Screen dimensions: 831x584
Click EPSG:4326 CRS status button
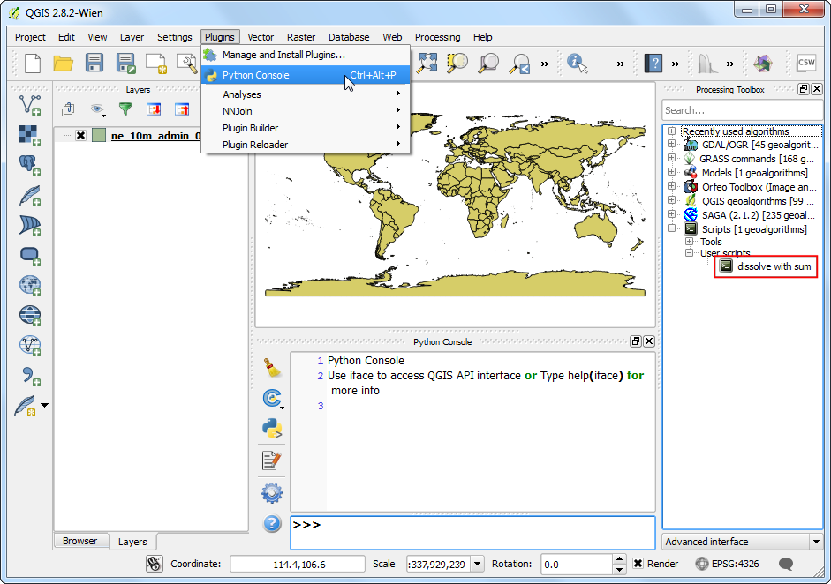727,564
